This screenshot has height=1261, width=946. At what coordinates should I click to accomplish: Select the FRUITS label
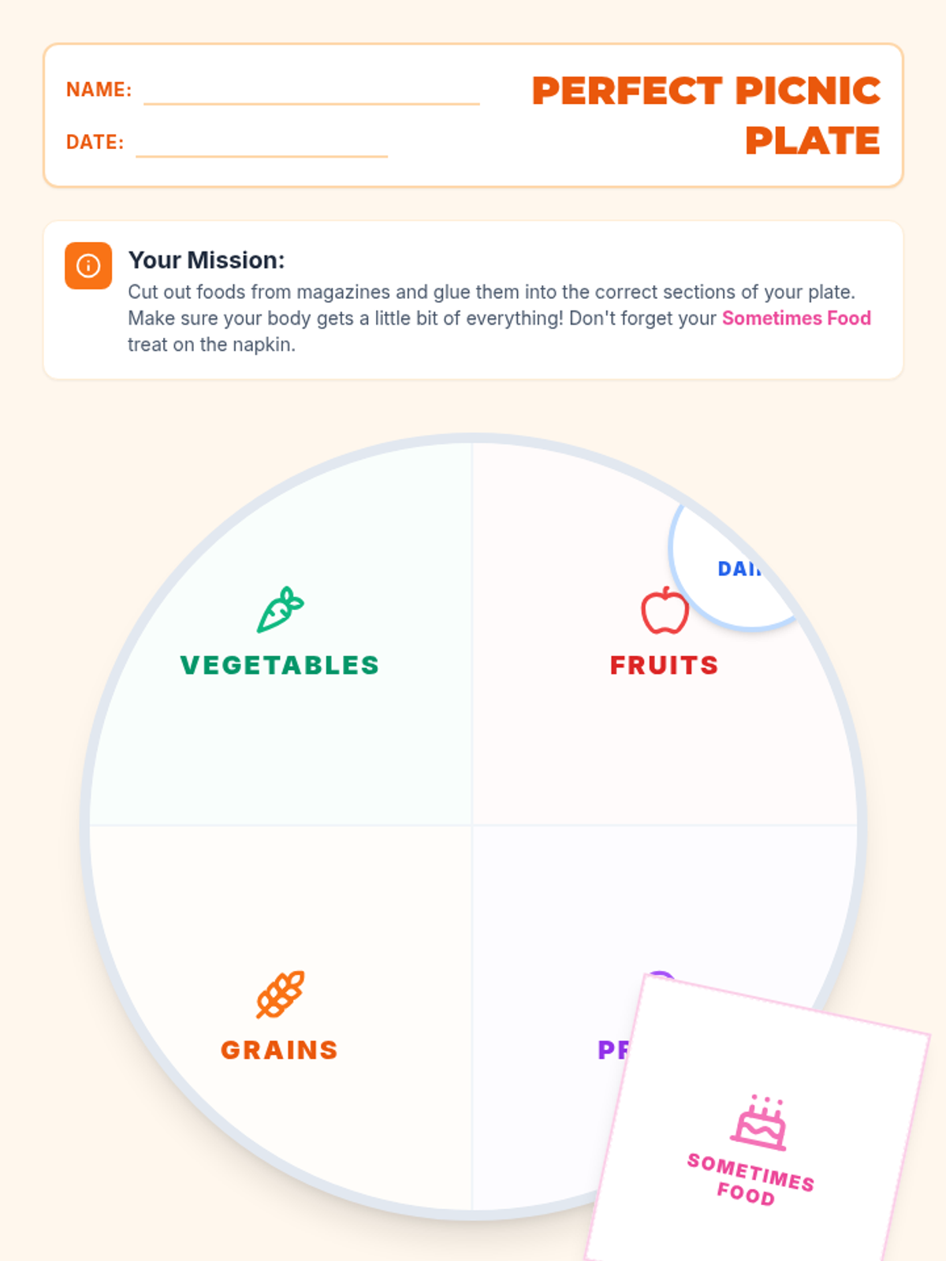665,665
